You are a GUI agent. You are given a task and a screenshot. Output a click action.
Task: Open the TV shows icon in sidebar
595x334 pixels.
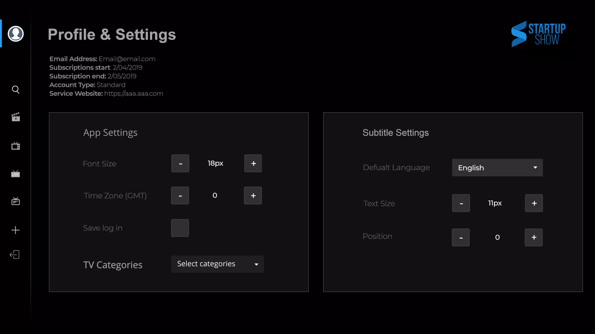(x=15, y=146)
